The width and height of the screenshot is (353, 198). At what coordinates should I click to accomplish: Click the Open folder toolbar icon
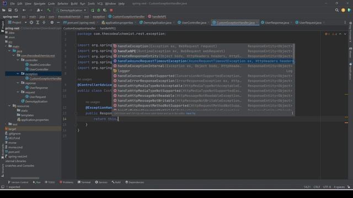[x=4, y=10]
